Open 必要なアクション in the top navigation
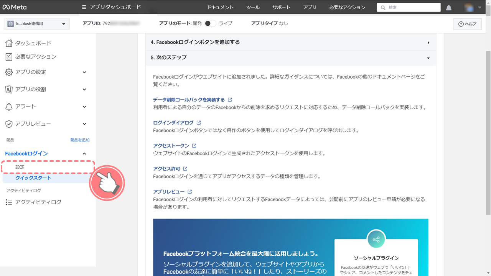This screenshot has height=276, width=491. (x=347, y=7)
